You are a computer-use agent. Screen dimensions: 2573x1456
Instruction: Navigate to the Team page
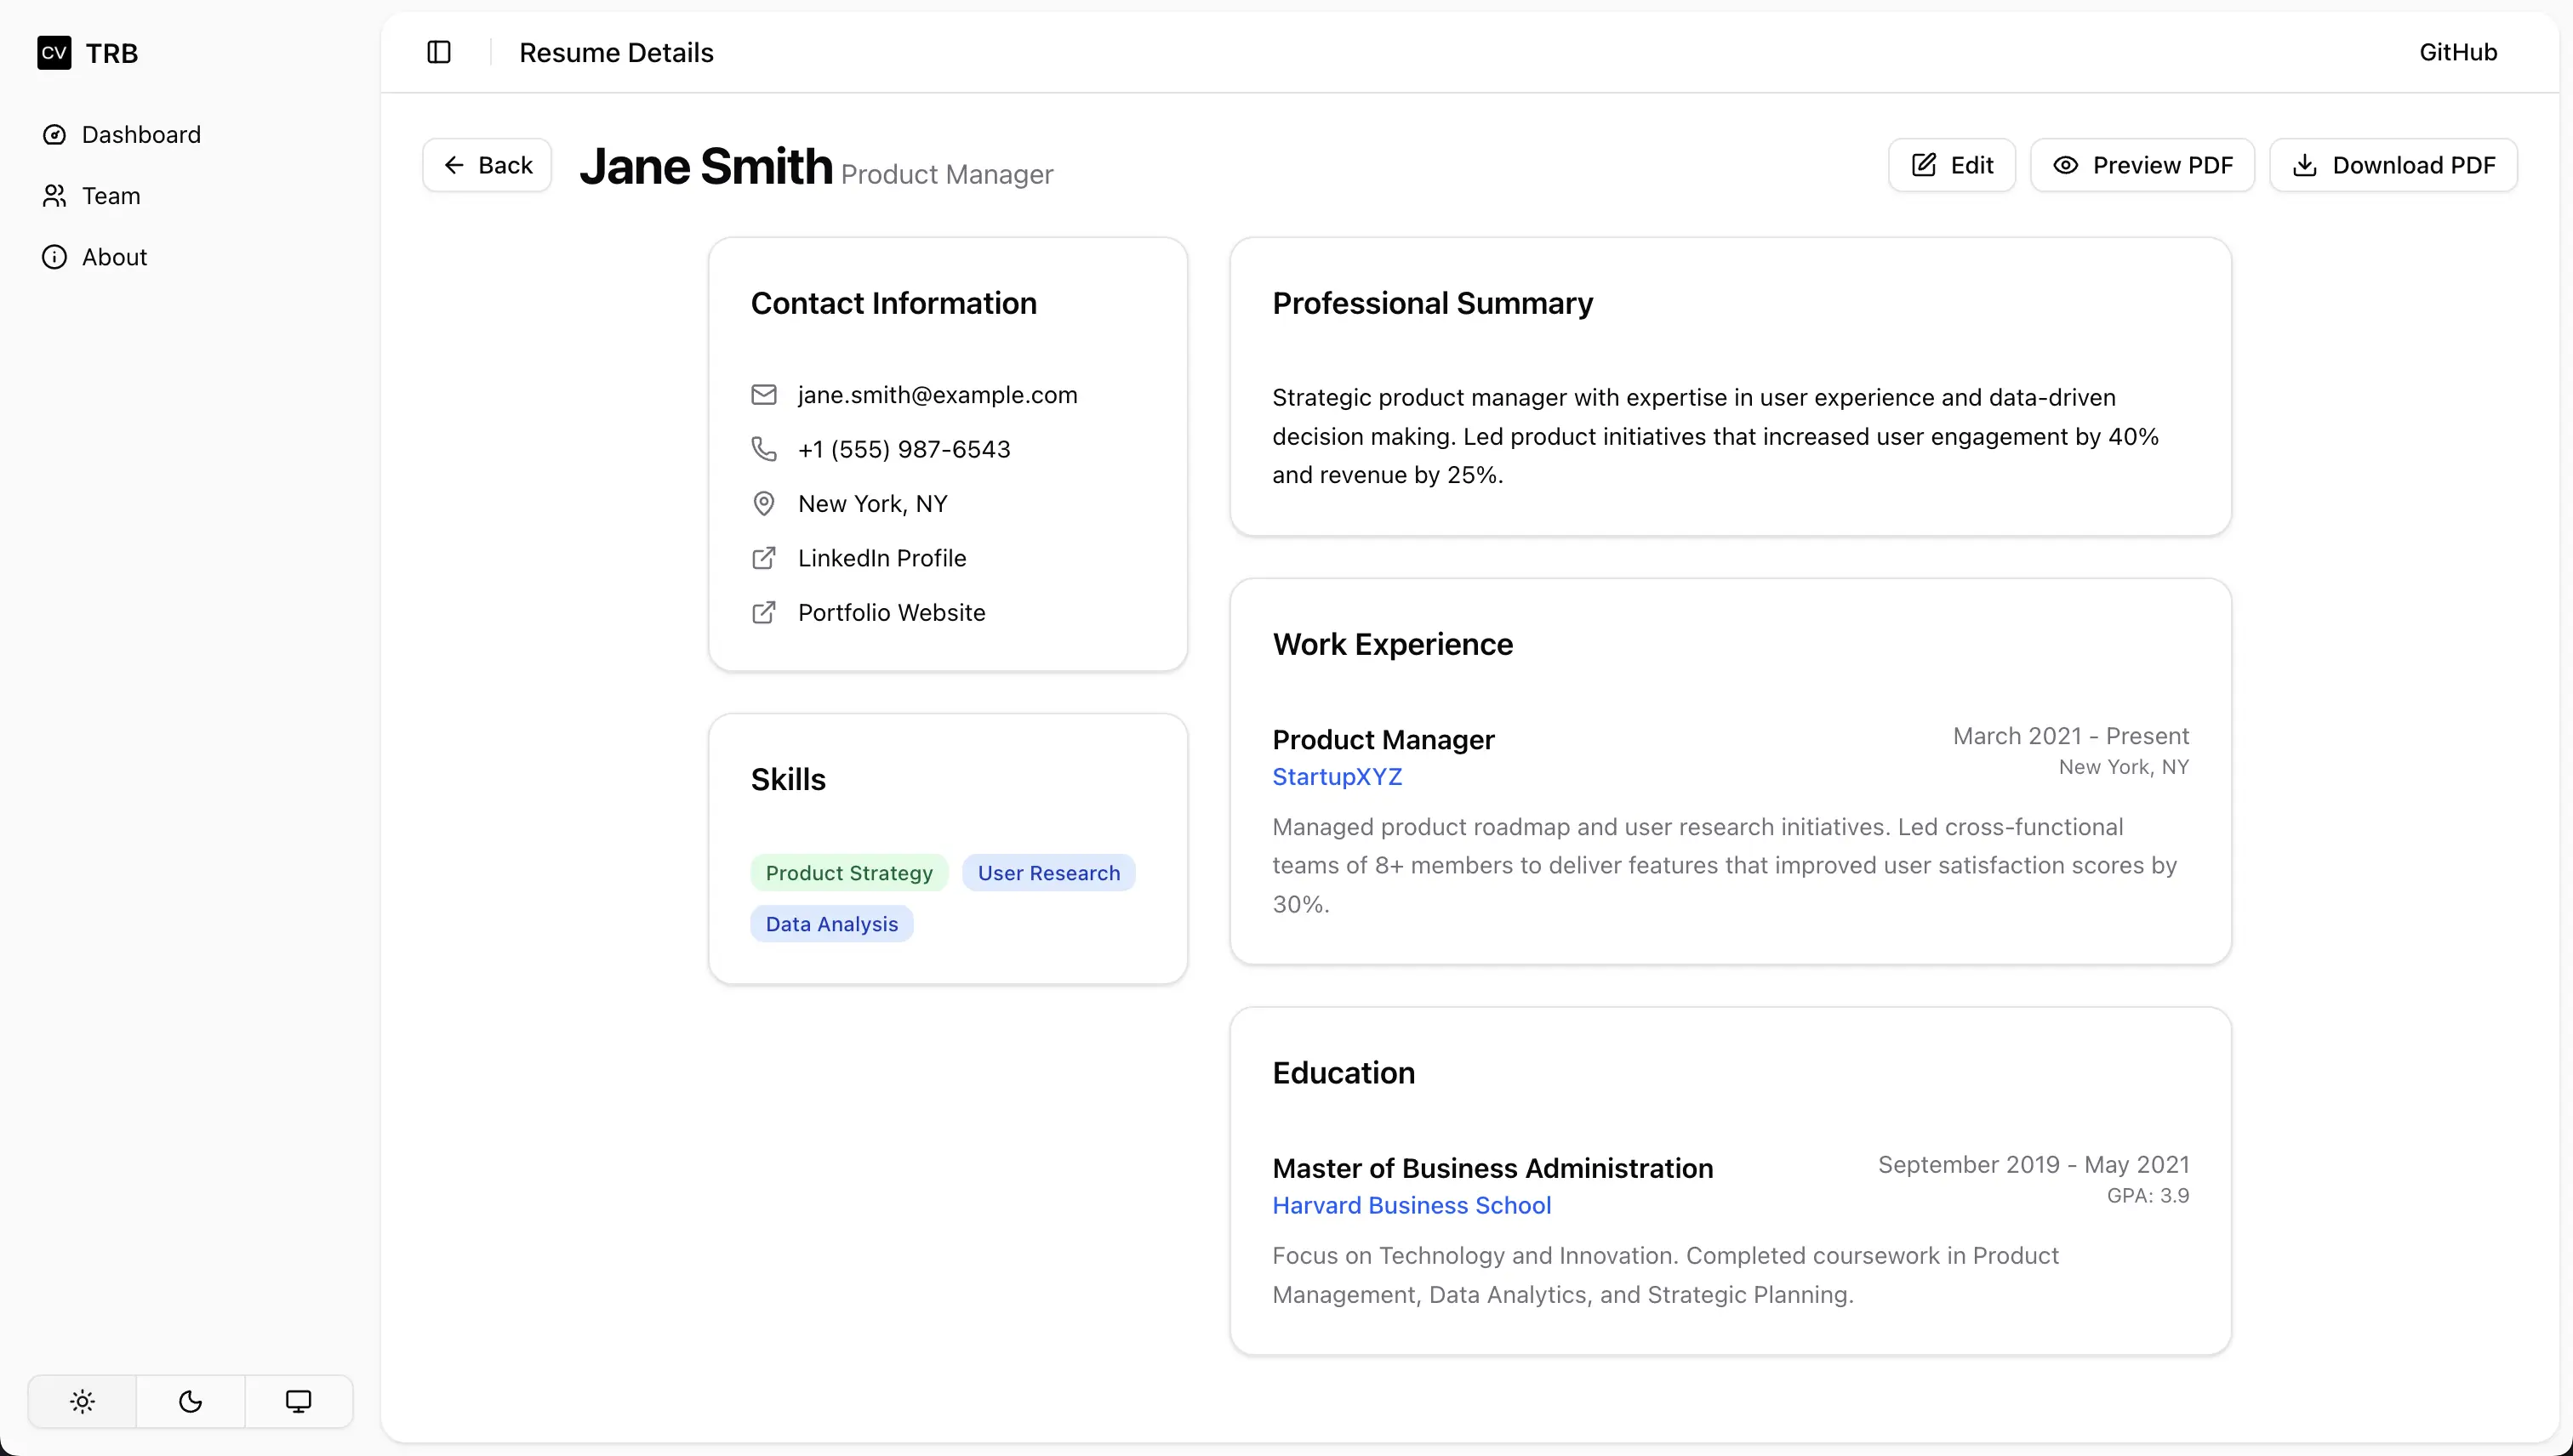point(111,195)
